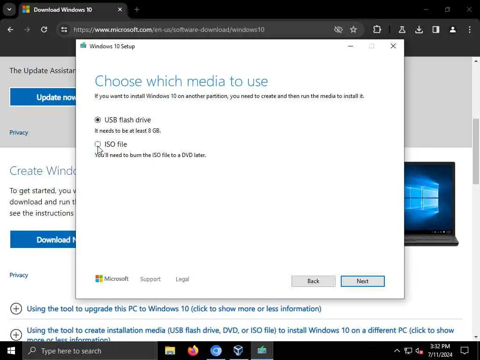The width and height of the screenshot is (480, 360).
Task: Open the Legal link in Setup
Action: tap(182, 279)
